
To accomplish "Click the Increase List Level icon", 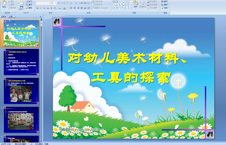I will pos(85,3).
